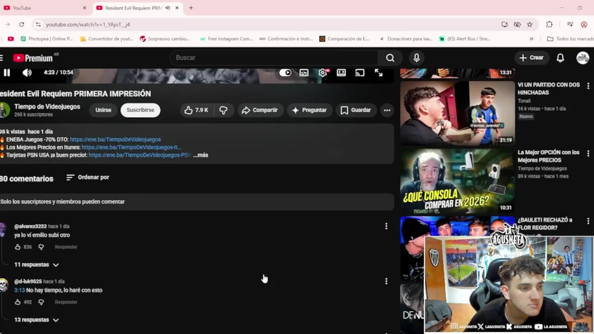This screenshot has height=334, width=594.
Task: Open the Mejores Precios en Itunes link
Action: click(x=131, y=147)
